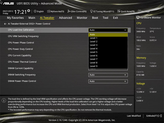Image resolution: width=164 pixels, height=123 pixels.
Task: Select CPU Load-line Calibration row label
Action: pyautogui.click(x=21, y=30)
